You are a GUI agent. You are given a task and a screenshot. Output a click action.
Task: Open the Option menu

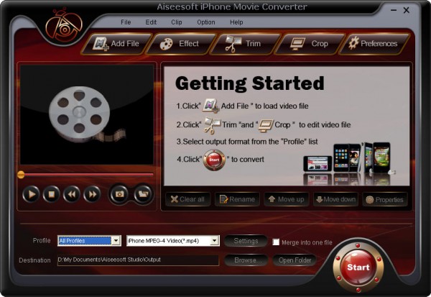(x=206, y=22)
